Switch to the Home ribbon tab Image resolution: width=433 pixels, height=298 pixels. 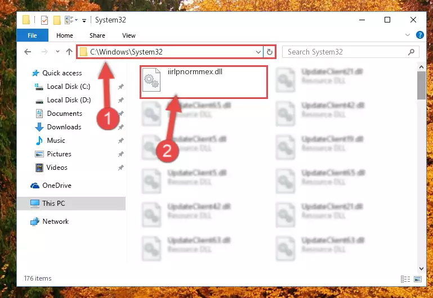point(65,35)
